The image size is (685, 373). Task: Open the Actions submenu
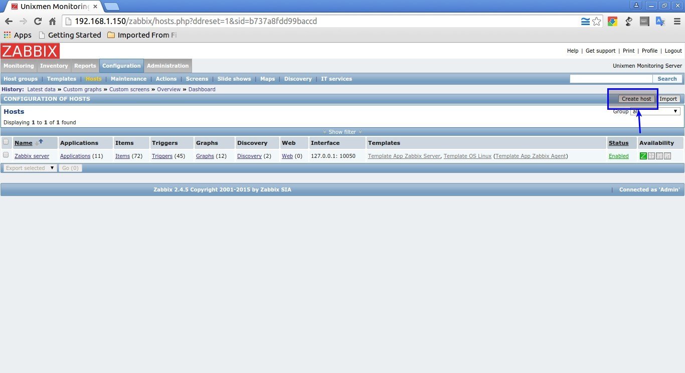point(166,79)
